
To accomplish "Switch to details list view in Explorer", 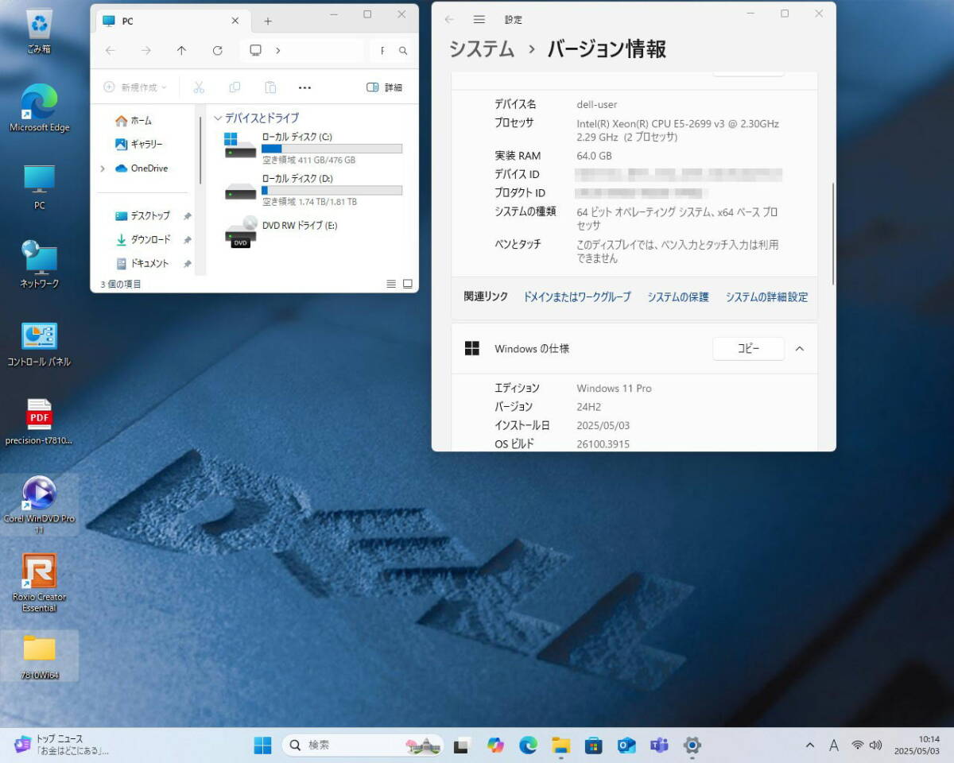I will pyautogui.click(x=390, y=284).
